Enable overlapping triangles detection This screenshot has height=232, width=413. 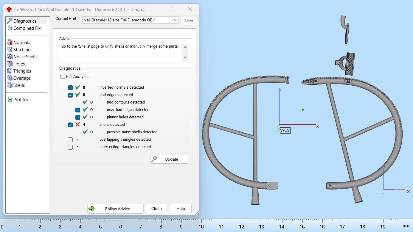click(70, 139)
